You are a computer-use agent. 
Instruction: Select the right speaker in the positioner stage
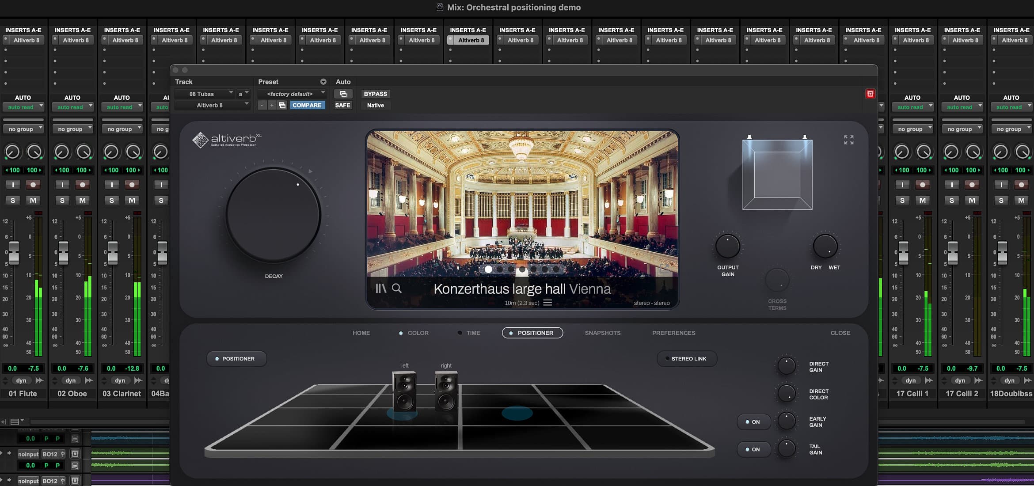(446, 391)
